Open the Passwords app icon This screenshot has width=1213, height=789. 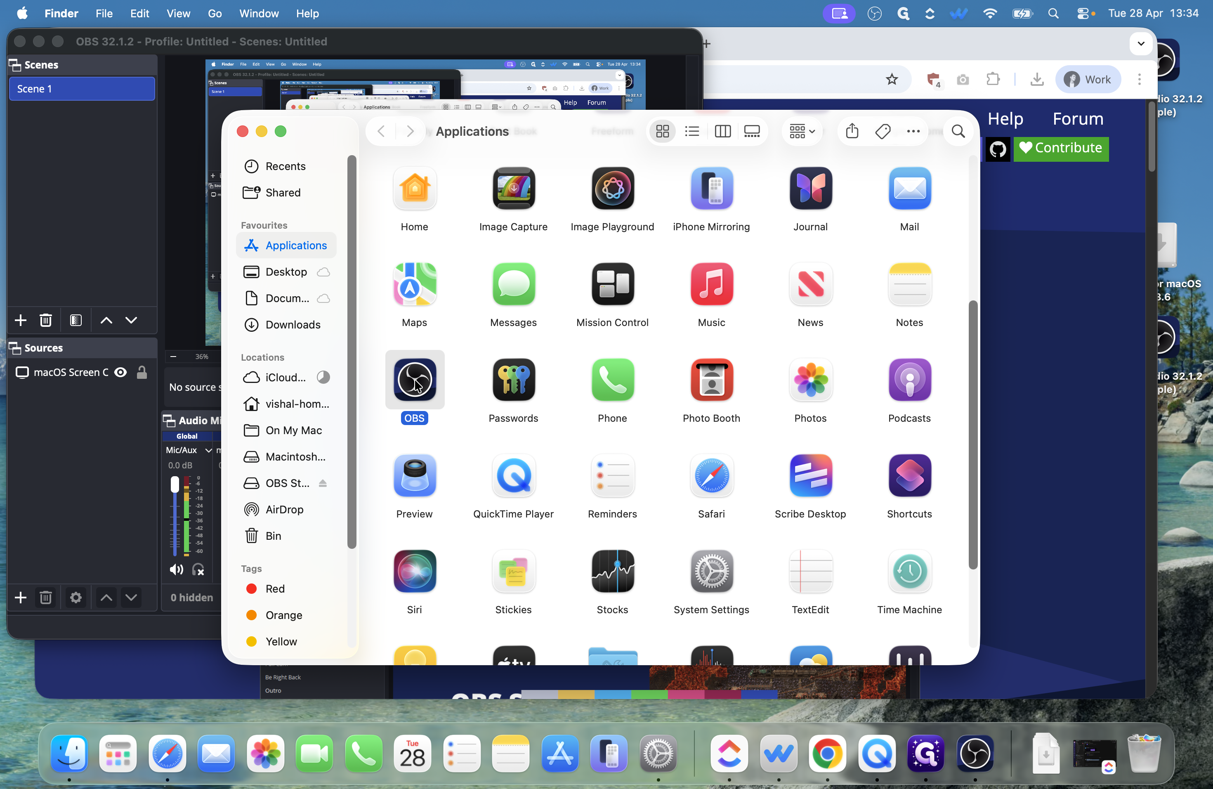point(513,380)
